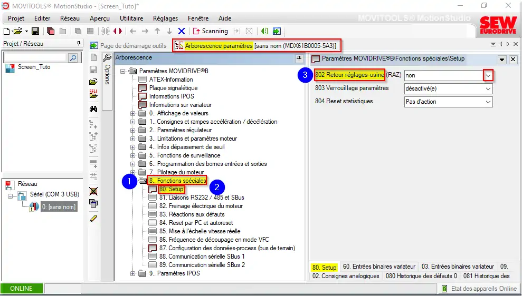Open the Réglages menu
The image size is (522, 296).
(165, 18)
